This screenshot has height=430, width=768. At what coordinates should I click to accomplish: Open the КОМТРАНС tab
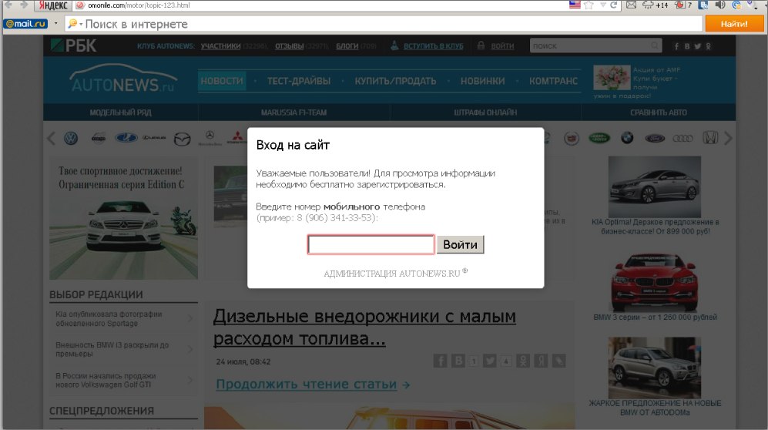(554, 81)
